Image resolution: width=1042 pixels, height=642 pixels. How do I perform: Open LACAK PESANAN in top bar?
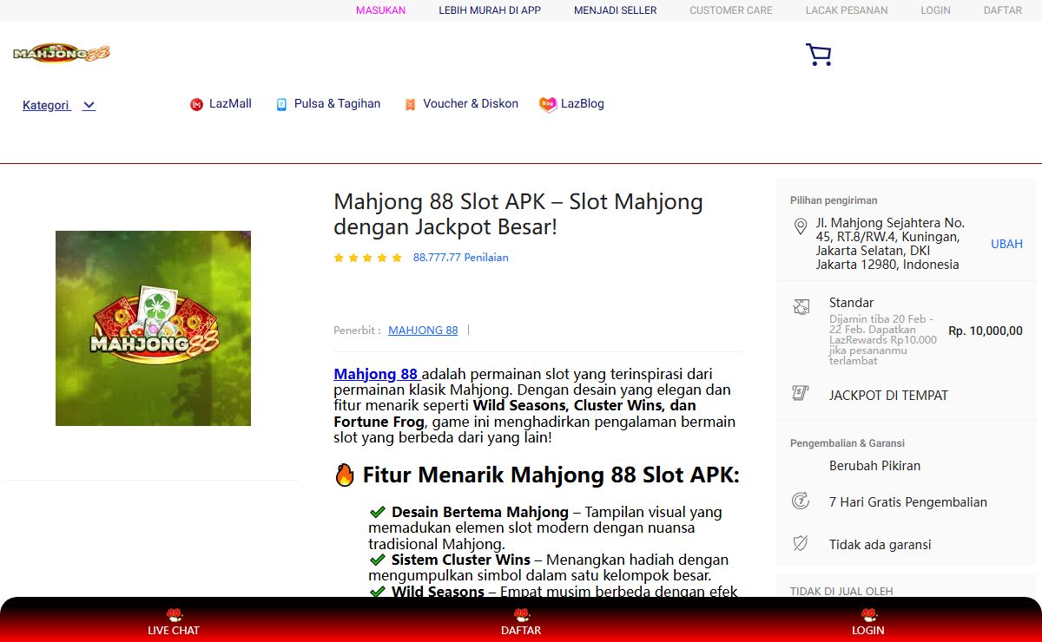[847, 10]
